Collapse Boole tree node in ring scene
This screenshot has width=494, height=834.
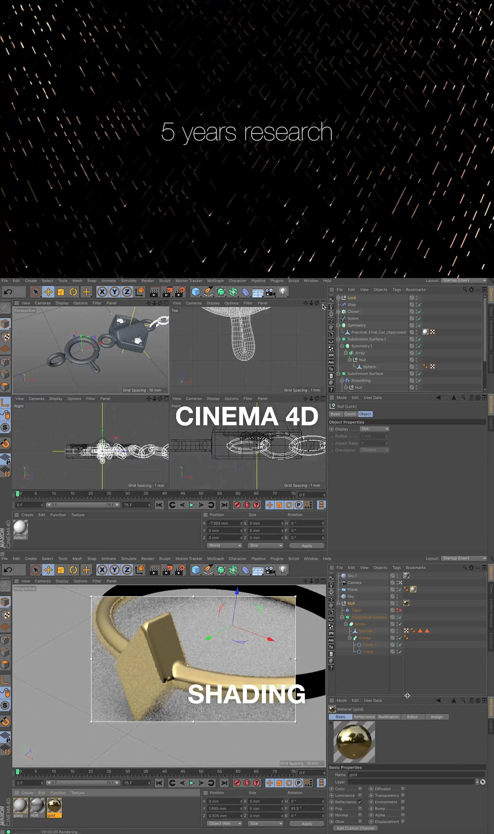tap(346, 624)
